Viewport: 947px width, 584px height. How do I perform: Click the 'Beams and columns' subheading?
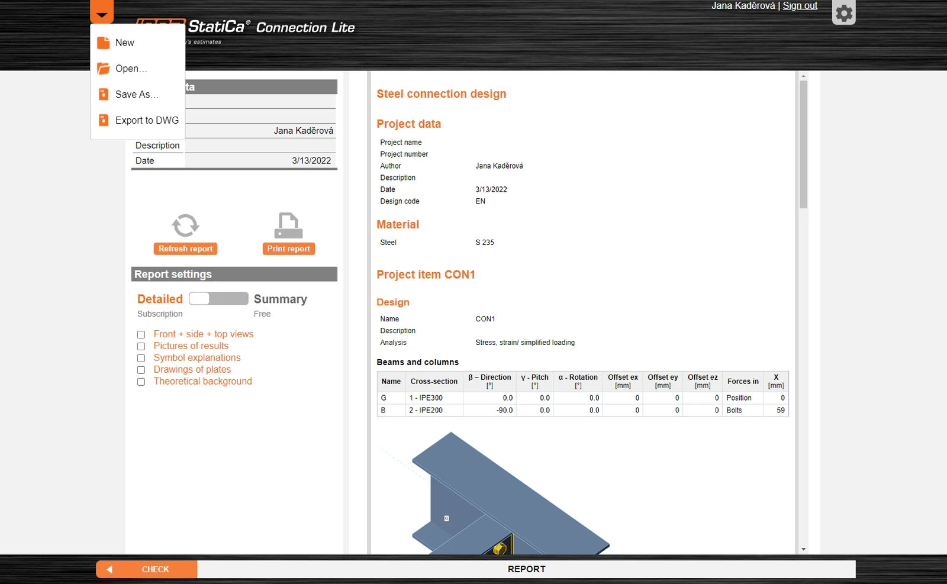pyautogui.click(x=418, y=362)
